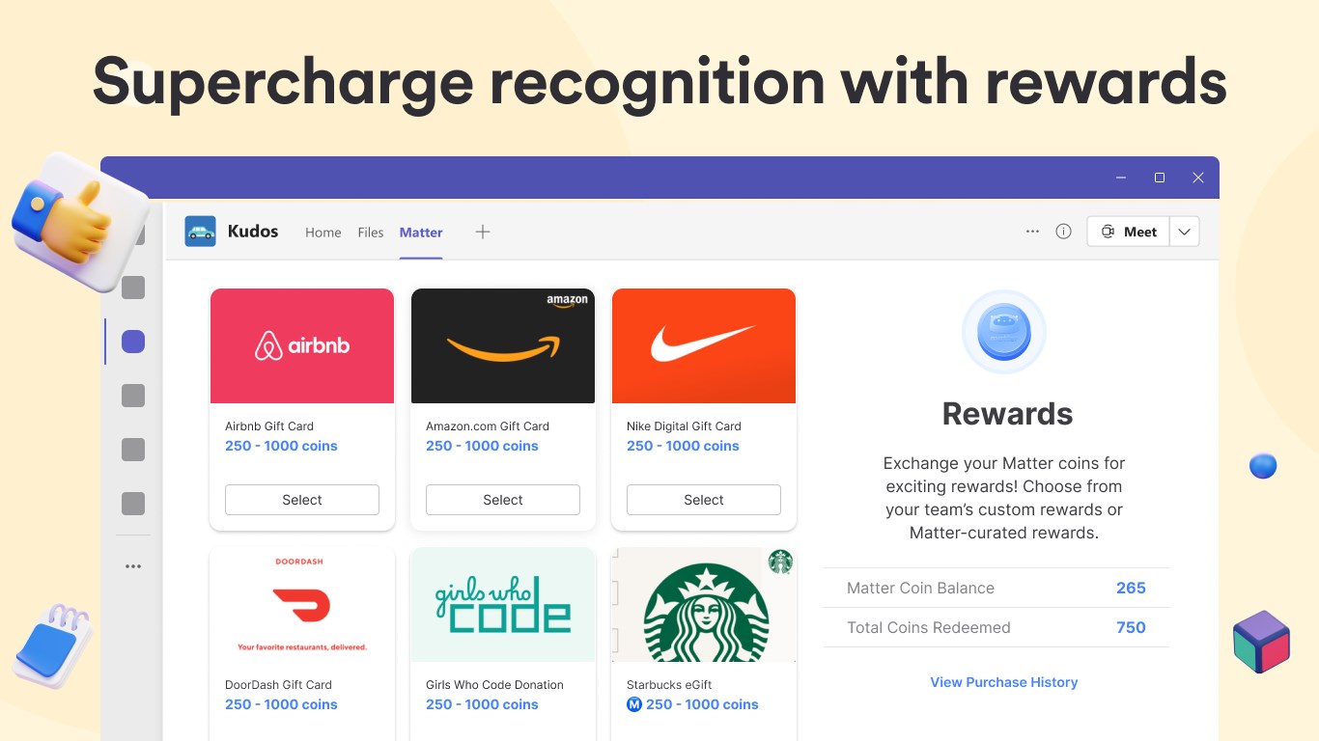Screen dimensions: 1319x741
Task: Click the Meet video camera icon
Action: pyautogui.click(x=1109, y=232)
